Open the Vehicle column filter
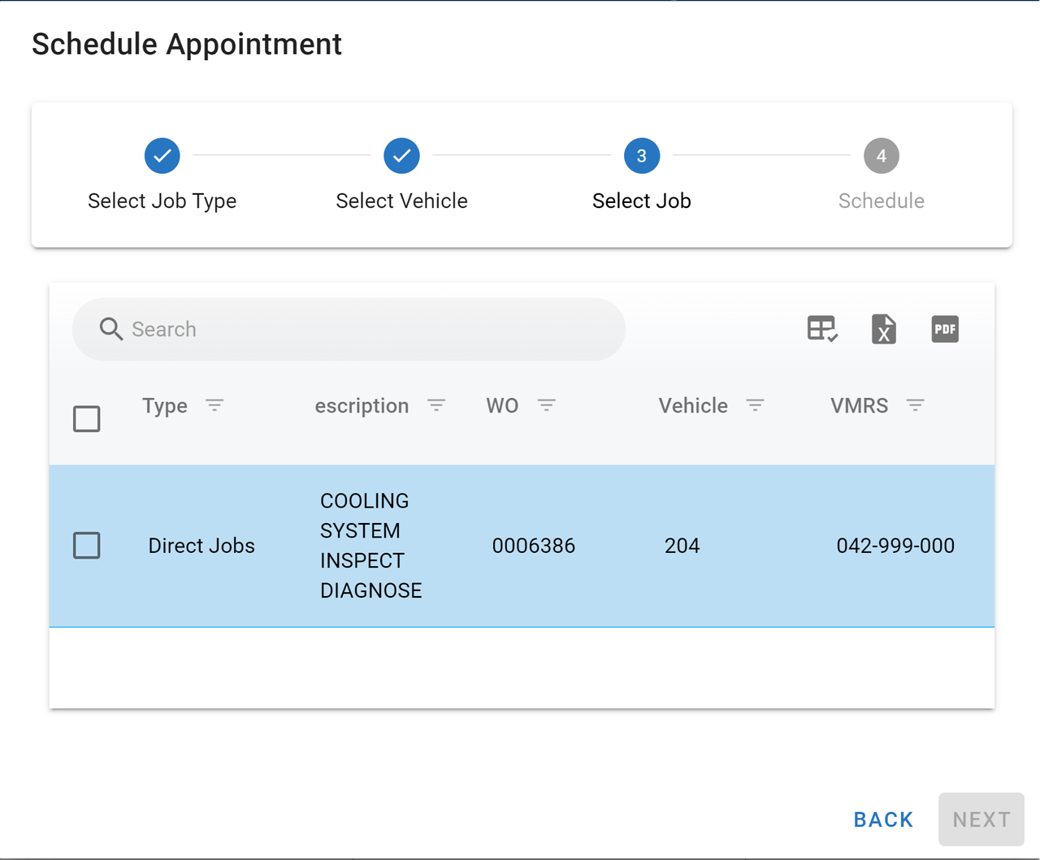Viewport: 1040px width, 860px height. click(756, 405)
